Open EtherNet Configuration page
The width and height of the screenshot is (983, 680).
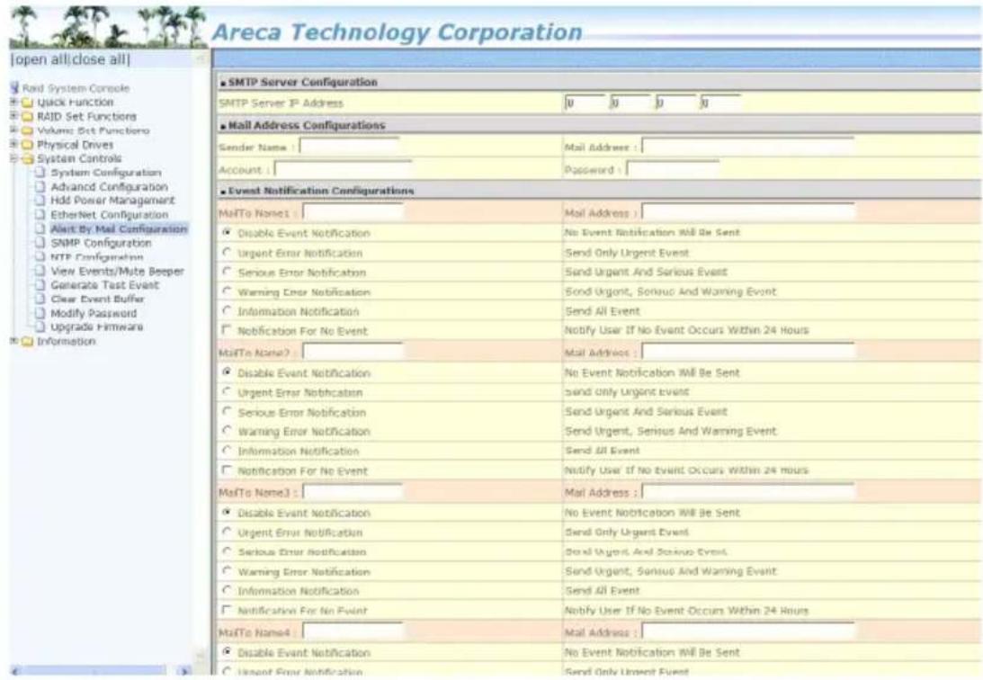point(110,215)
